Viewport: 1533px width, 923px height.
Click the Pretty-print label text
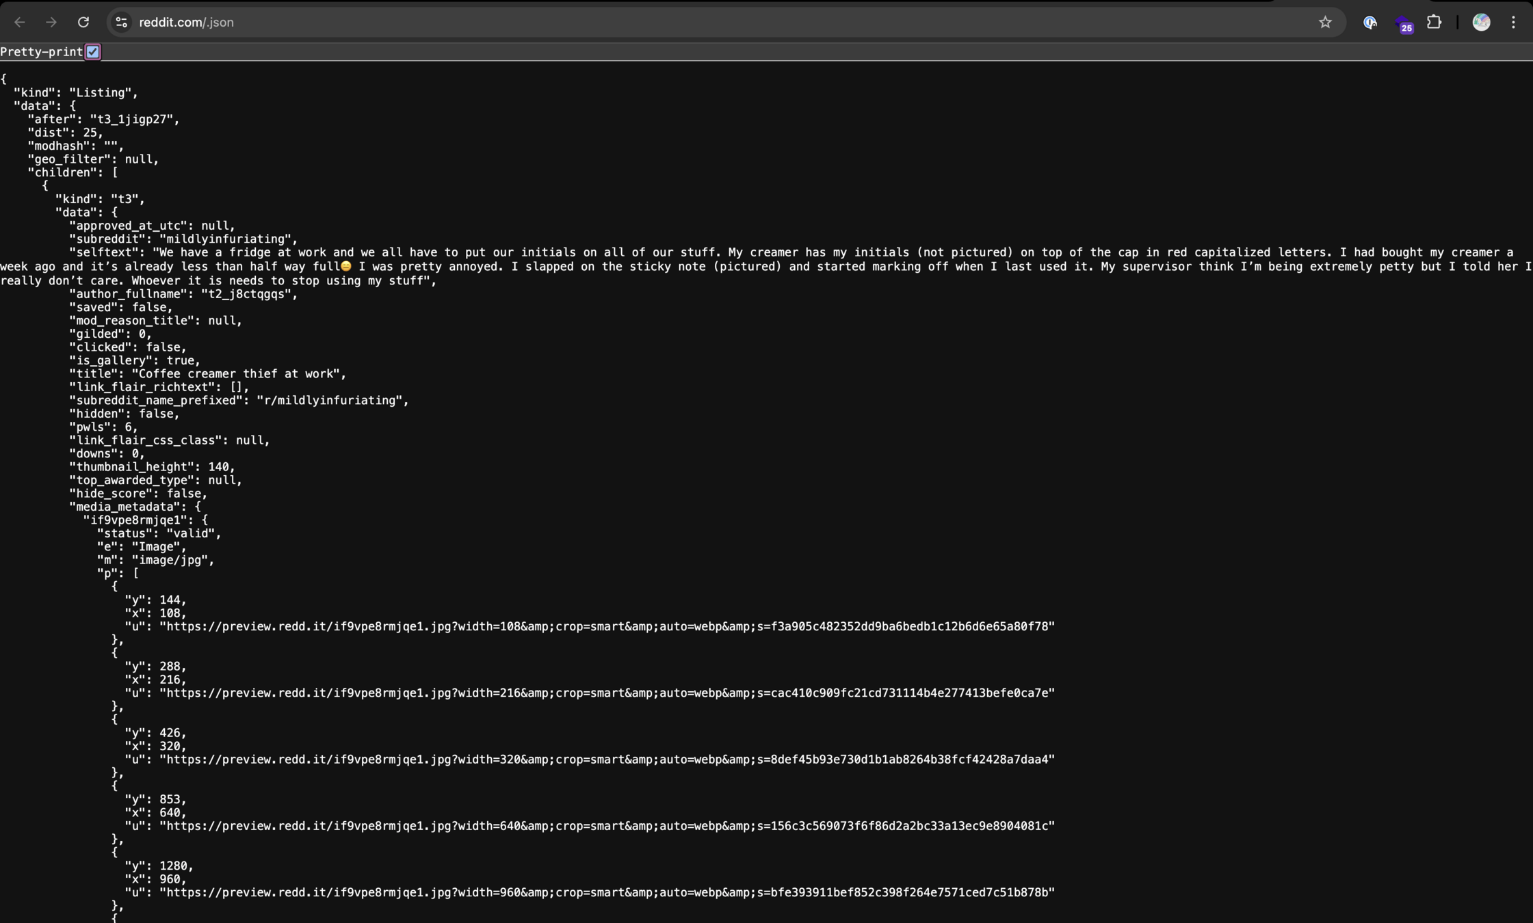[x=41, y=52]
